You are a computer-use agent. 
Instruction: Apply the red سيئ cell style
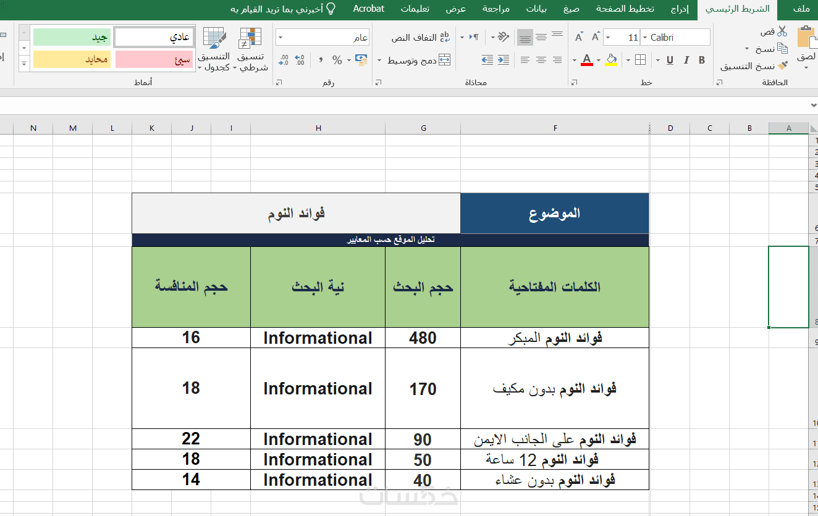[x=154, y=59]
